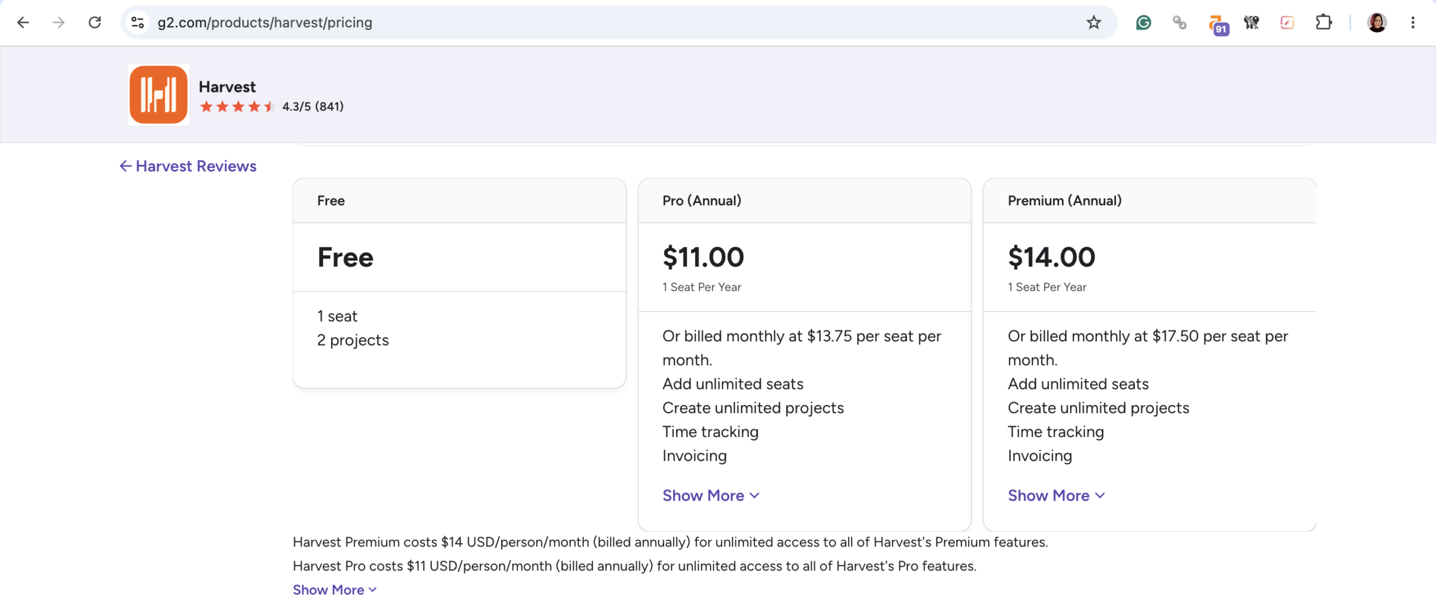Open the extension with 91 badge

click(x=1218, y=25)
